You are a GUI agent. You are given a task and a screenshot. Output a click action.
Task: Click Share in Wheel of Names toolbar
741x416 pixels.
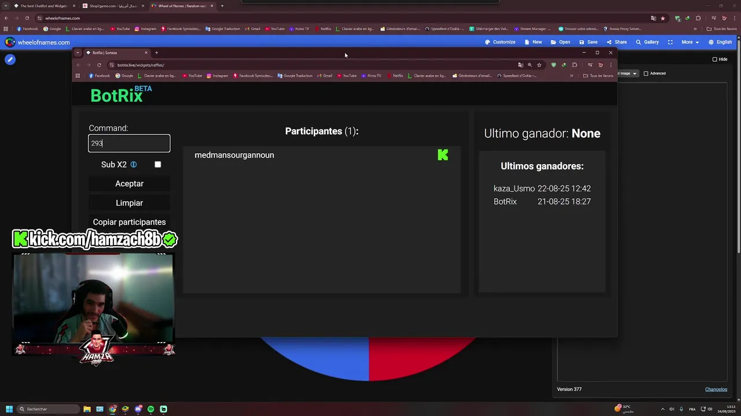pos(617,42)
